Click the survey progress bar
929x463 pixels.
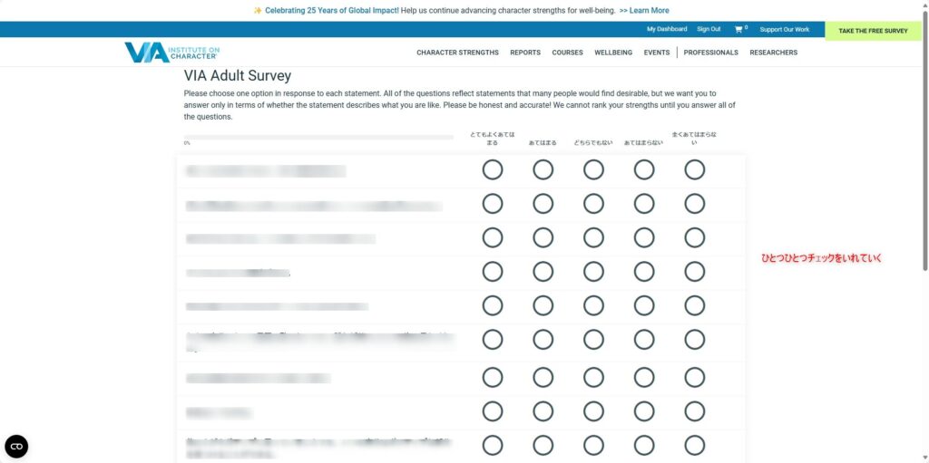[x=318, y=137]
